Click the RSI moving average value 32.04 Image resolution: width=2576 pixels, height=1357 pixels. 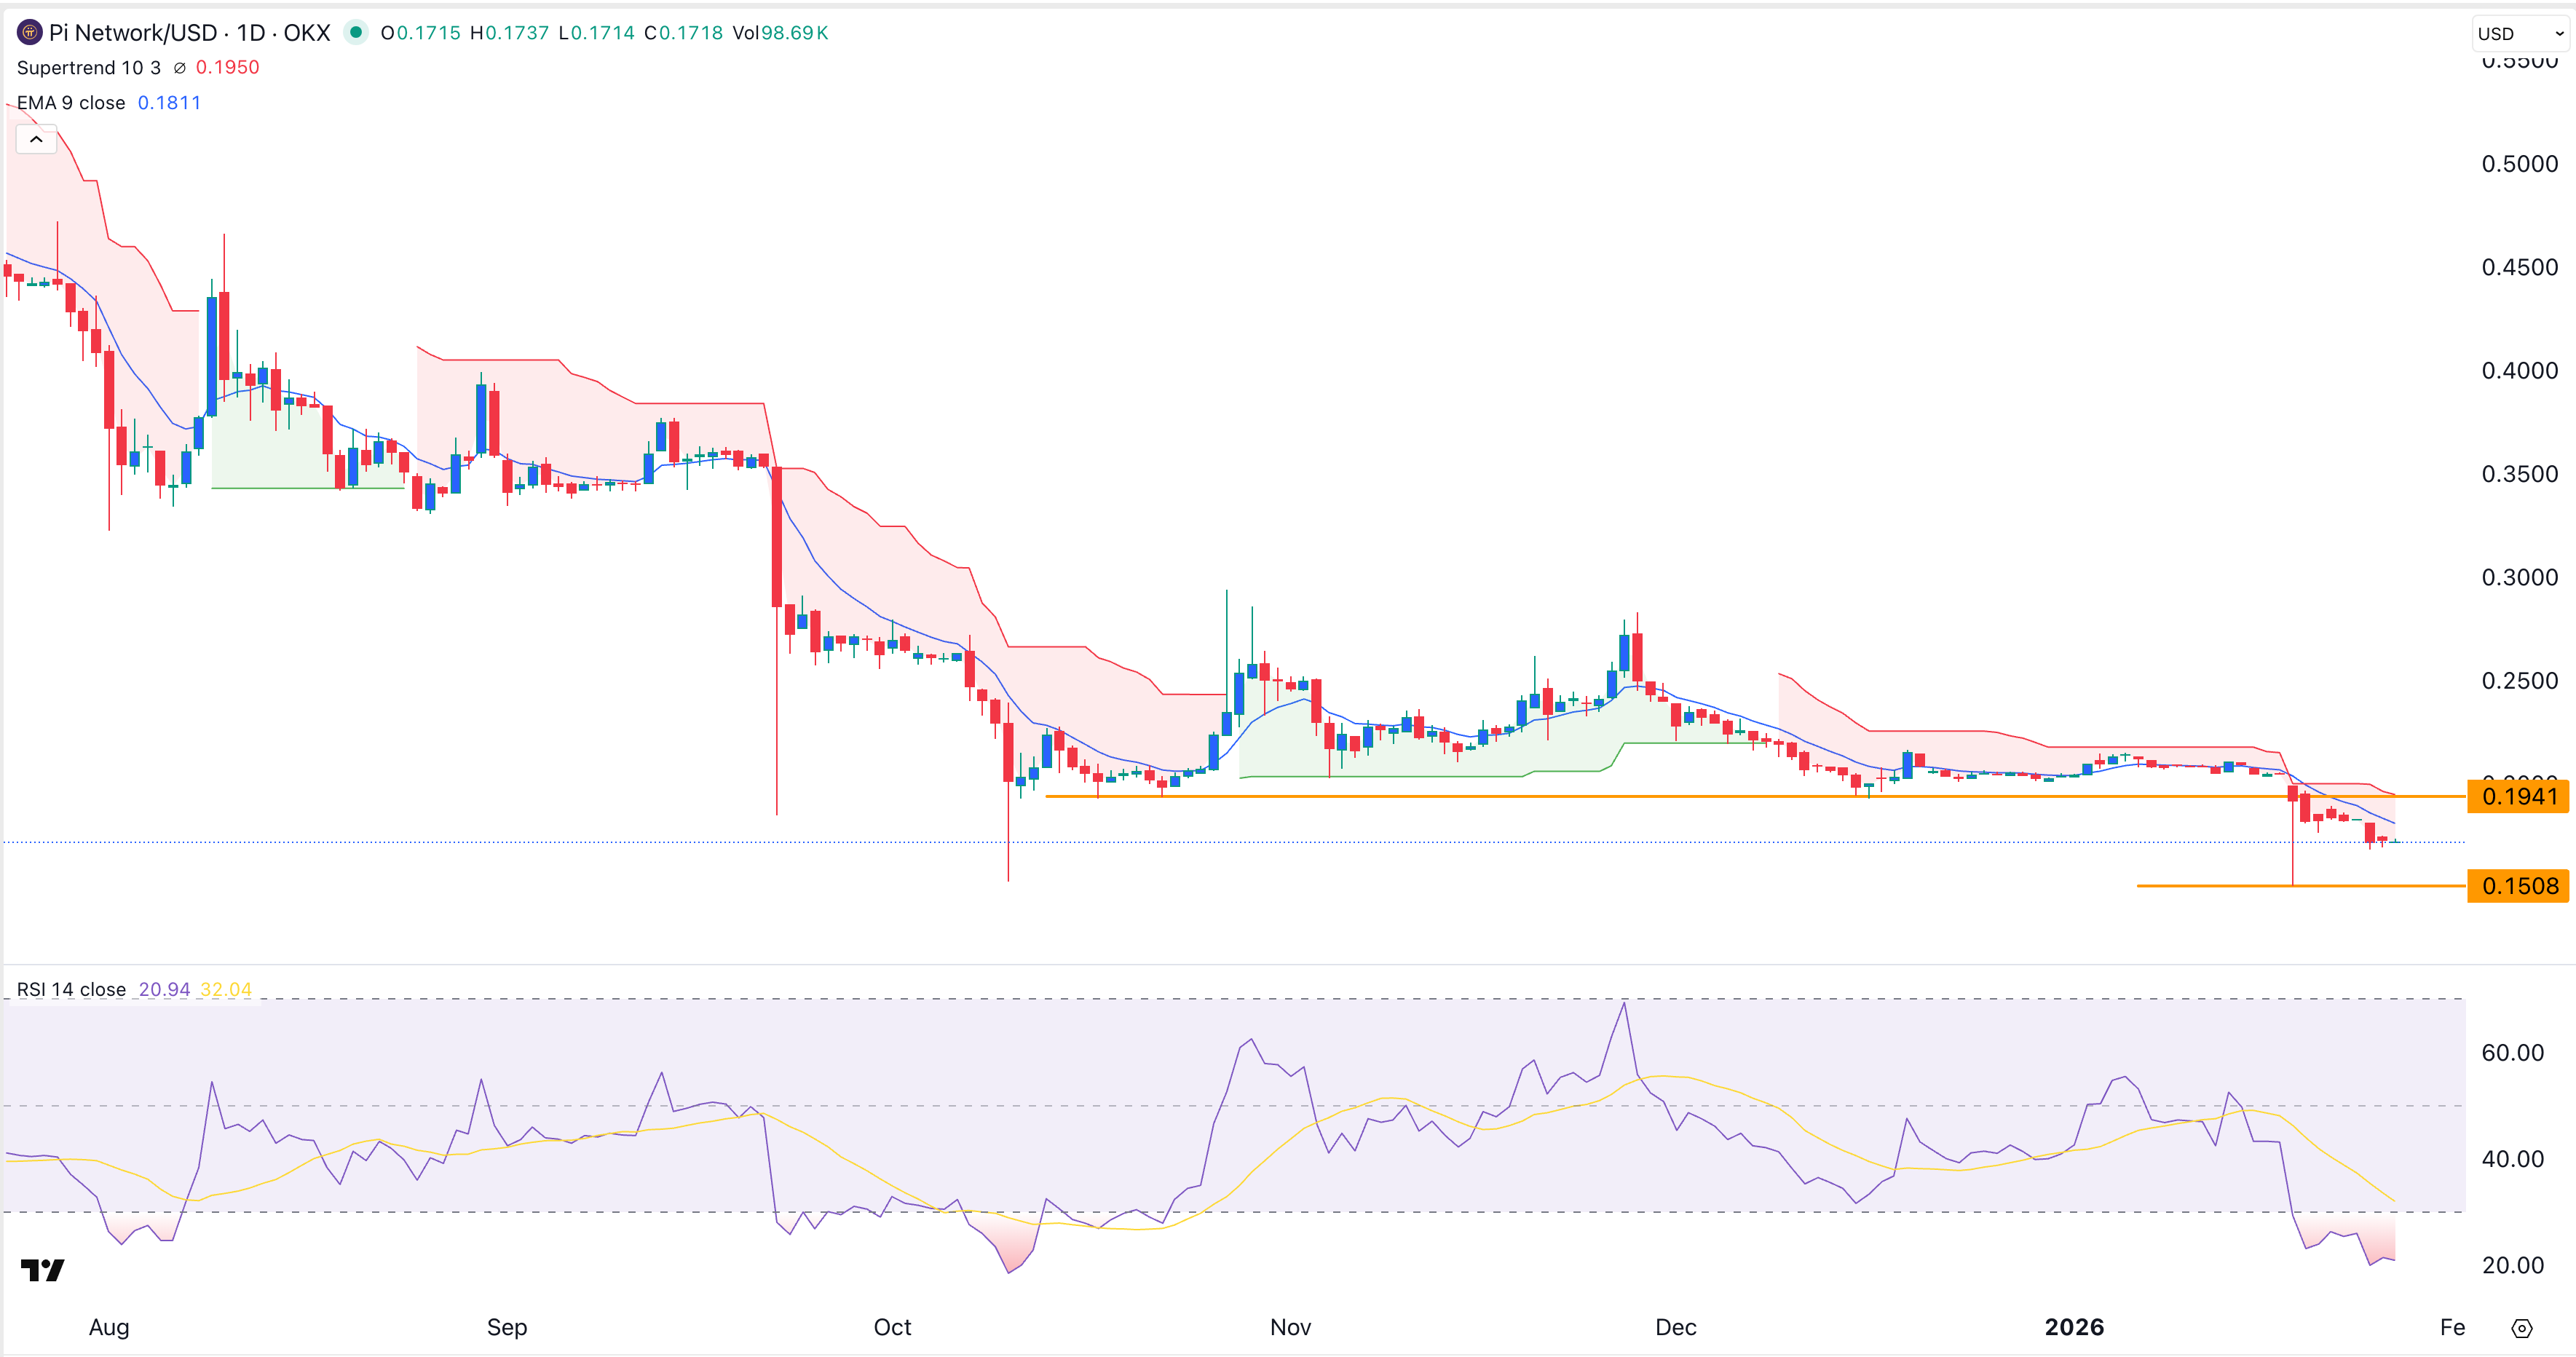(226, 989)
